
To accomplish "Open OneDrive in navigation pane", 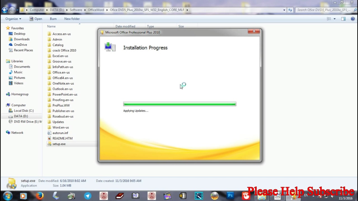I will point(20,45).
